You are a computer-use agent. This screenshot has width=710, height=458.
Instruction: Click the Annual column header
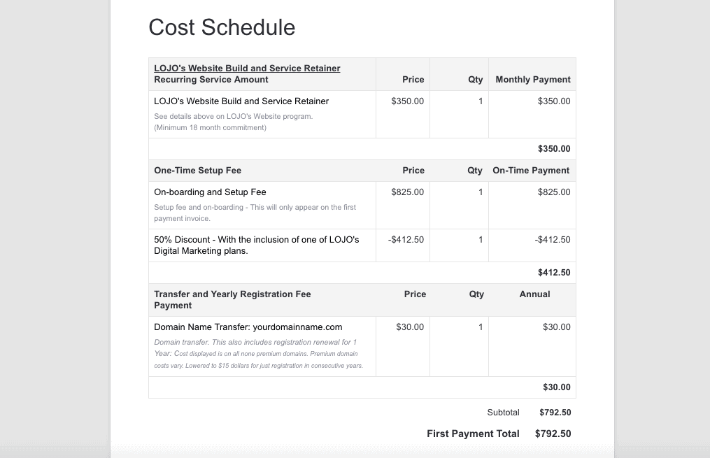(x=534, y=294)
